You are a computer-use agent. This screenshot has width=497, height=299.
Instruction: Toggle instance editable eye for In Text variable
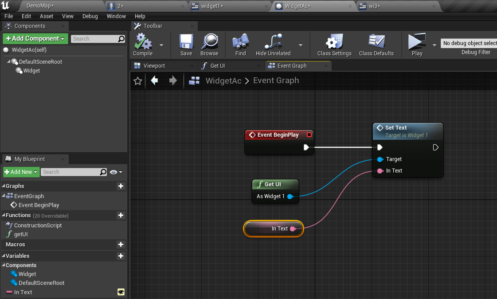click(x=121, y=292)
